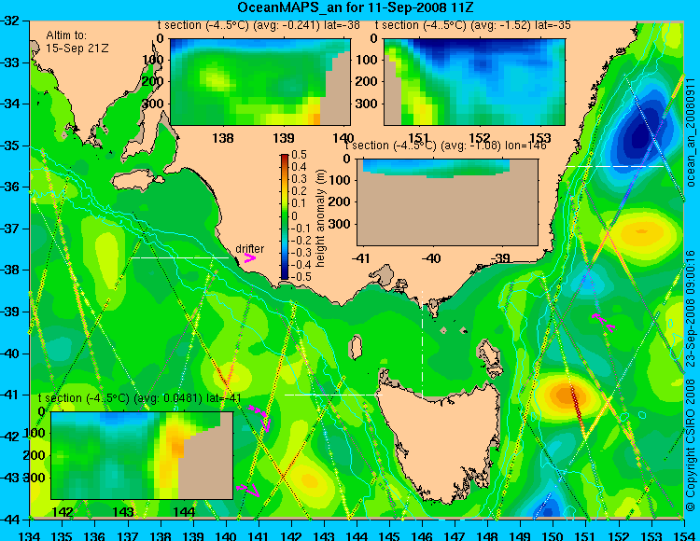Click the 't section (-4..5°C) (avg: -1.52) lat=-35' heading
This screenshot has height=541, width=700.
pos(472,25)
